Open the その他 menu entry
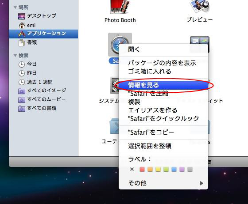248x204 pixels. click(x=163, y=183)
